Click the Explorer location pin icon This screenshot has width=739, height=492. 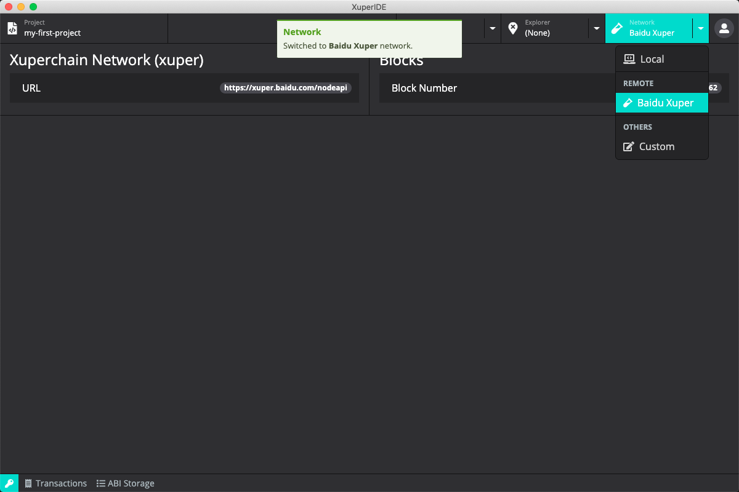pos(513,28)
